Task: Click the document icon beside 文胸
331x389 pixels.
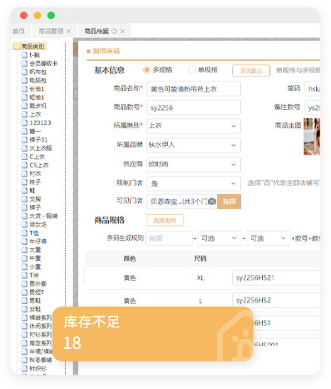Action: click(x=24, y=199)
